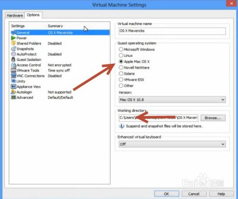The height and width of the screenshot is (199, 238).
Task: Select the Microsoft Windows radio button
Action: (x=121, y=49)
